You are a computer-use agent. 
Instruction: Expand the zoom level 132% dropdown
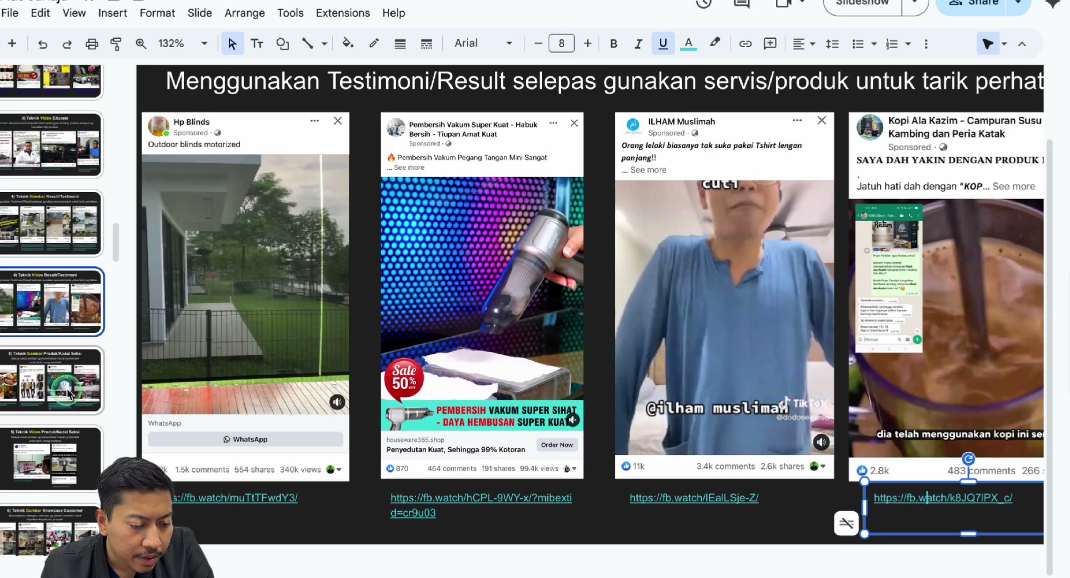click(x=204, y=44)
